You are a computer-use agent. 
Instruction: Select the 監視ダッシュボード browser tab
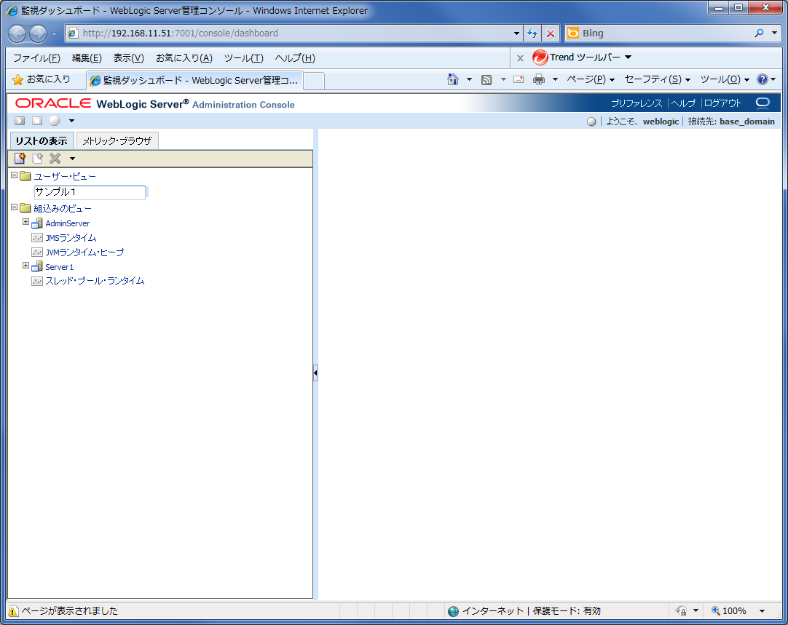(194, 80)
